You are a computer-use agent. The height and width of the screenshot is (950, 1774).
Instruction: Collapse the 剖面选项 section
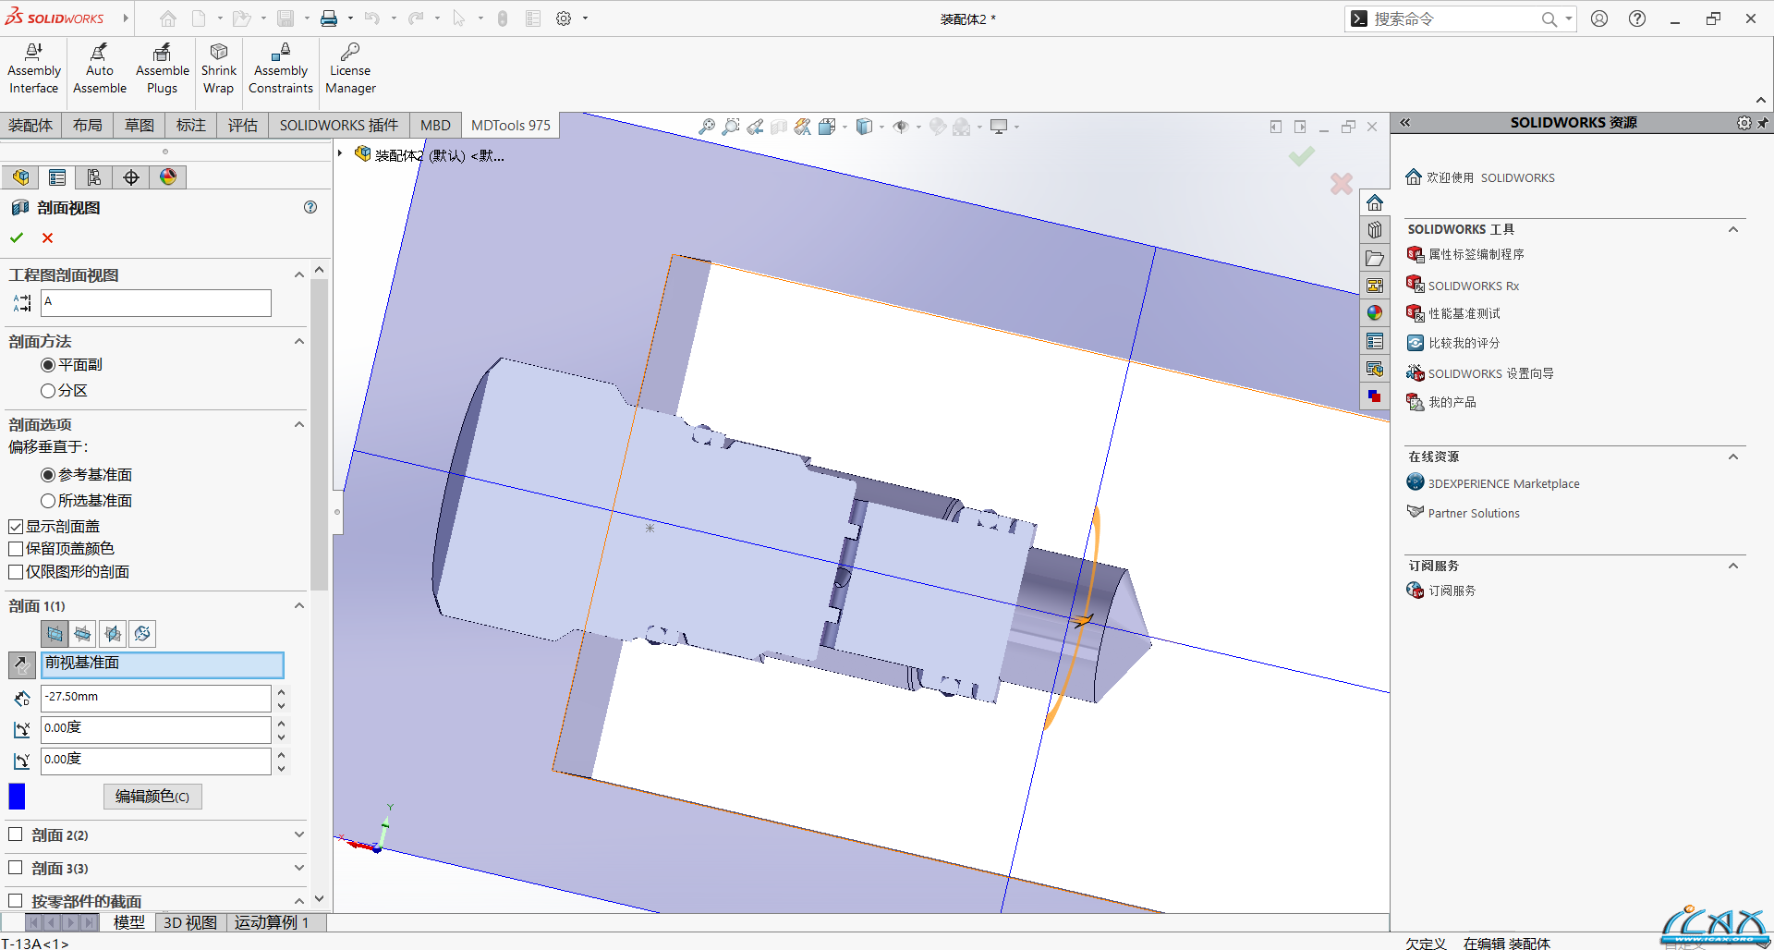298,424
